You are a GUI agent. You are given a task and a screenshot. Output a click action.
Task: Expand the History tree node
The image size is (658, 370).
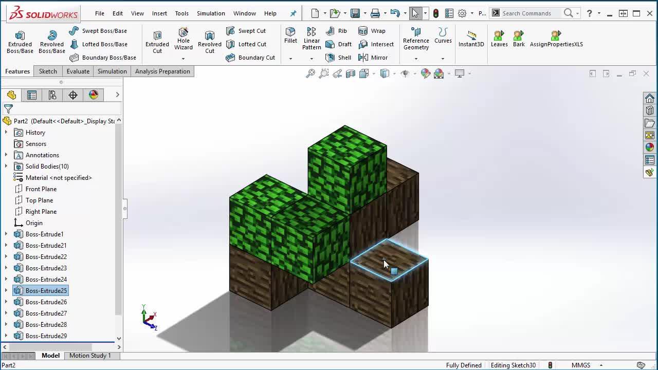tap(5, 132)
